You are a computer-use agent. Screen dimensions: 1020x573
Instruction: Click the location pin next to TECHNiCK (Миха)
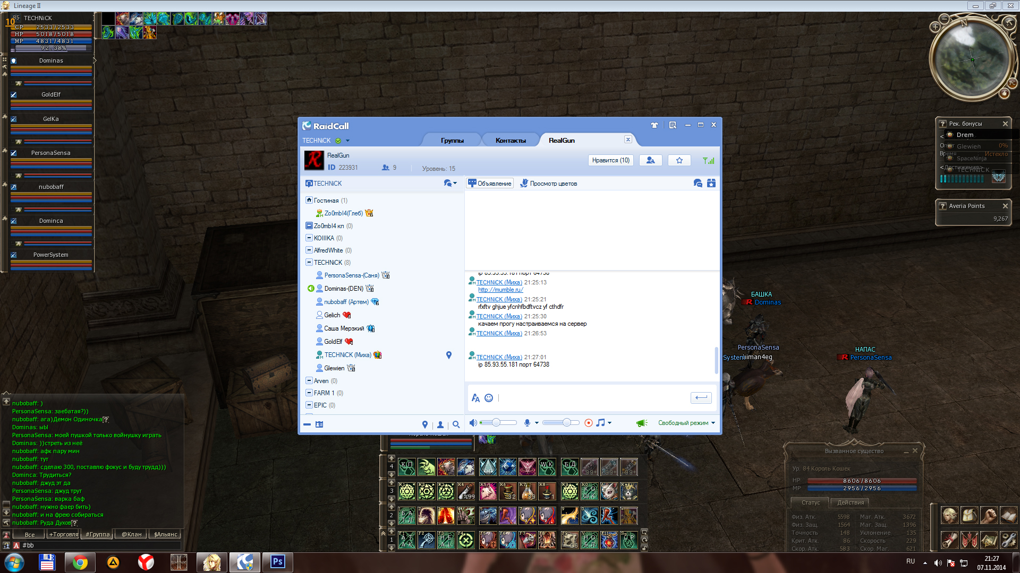point(449,355)
